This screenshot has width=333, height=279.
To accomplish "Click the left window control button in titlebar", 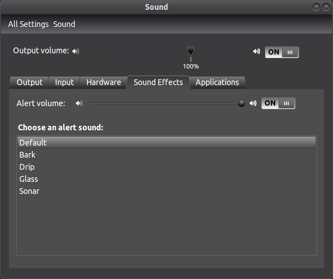I will pos(316,7).
